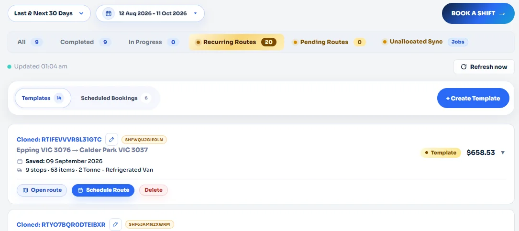This screenshot has height=231, width=519.
Task: Expand the 12 Aug 2026 - 11 Oct 2026 date range
Action: click(x=150, y=13)
